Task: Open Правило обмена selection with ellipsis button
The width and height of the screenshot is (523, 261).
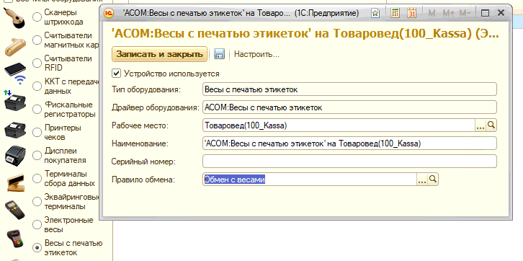Action: tap(422, 180)
